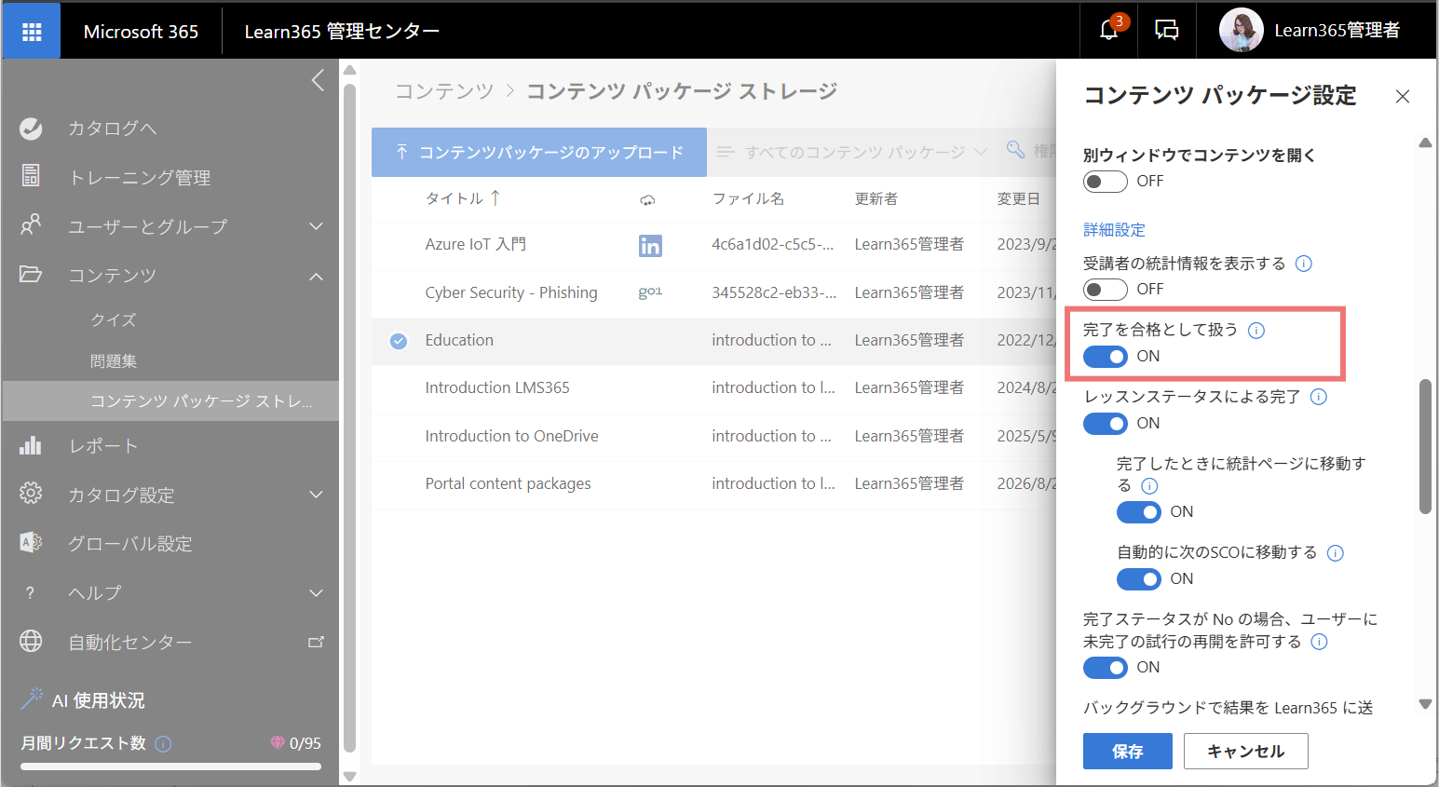Click the LinkedIn icon on Azure IoT row

coord(650,245)
